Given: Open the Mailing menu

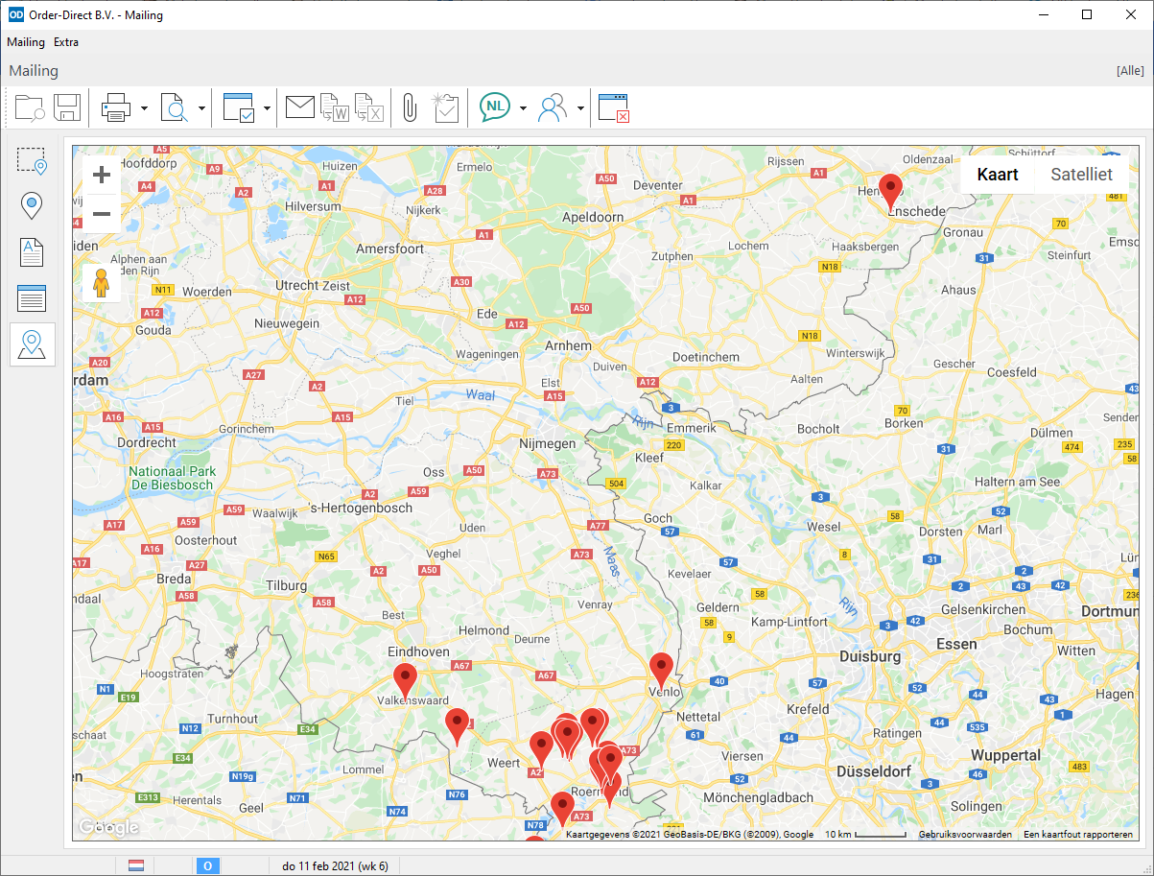Looking at the screenshot, I should pyautogui.click(x=26, y=42).
